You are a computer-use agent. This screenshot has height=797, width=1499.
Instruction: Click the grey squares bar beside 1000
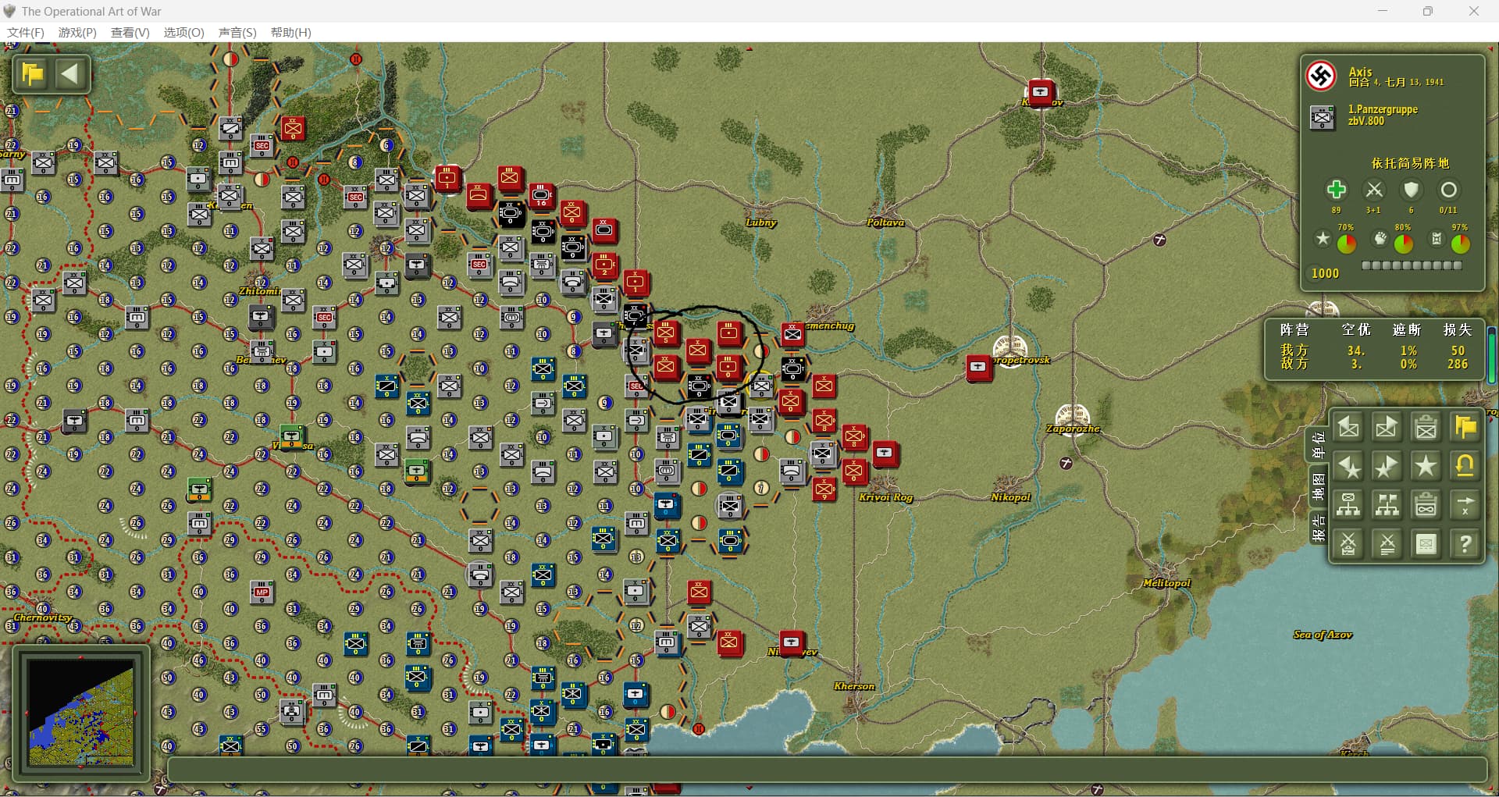click(x=1412, y=265)
